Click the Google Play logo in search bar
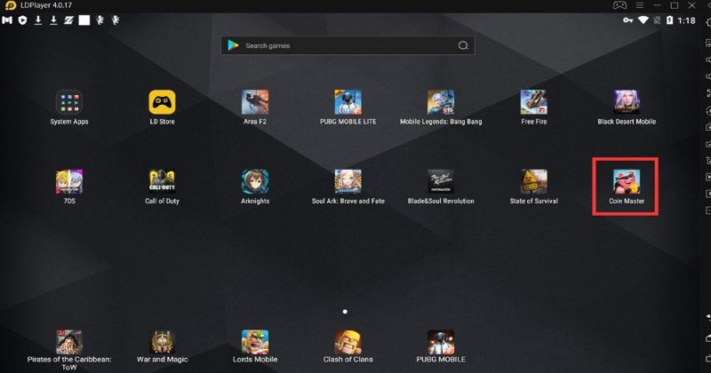 (x=233, y=45)
